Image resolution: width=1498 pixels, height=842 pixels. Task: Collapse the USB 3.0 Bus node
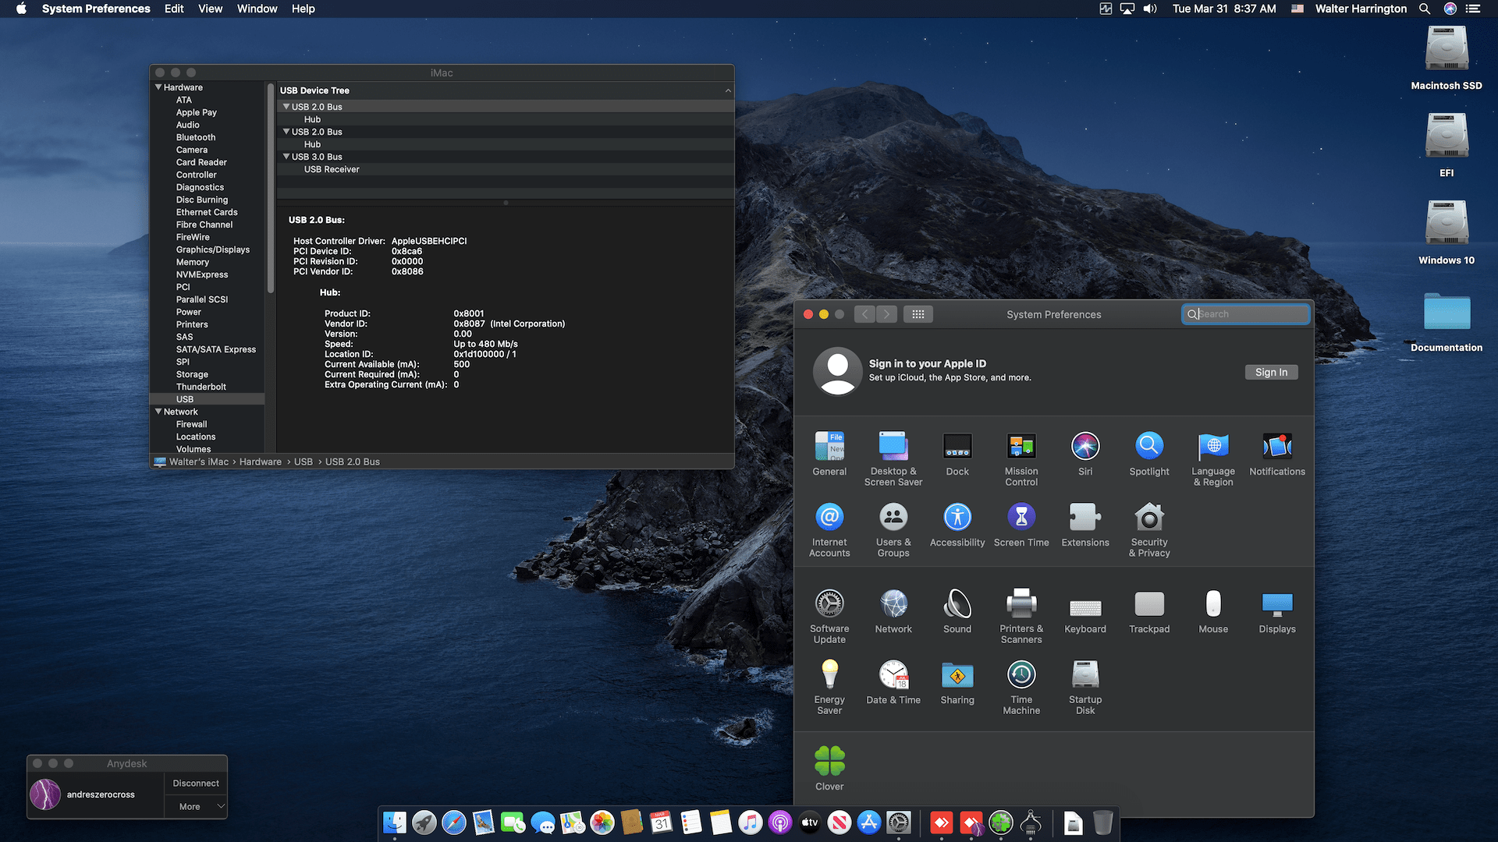[286, 157]
